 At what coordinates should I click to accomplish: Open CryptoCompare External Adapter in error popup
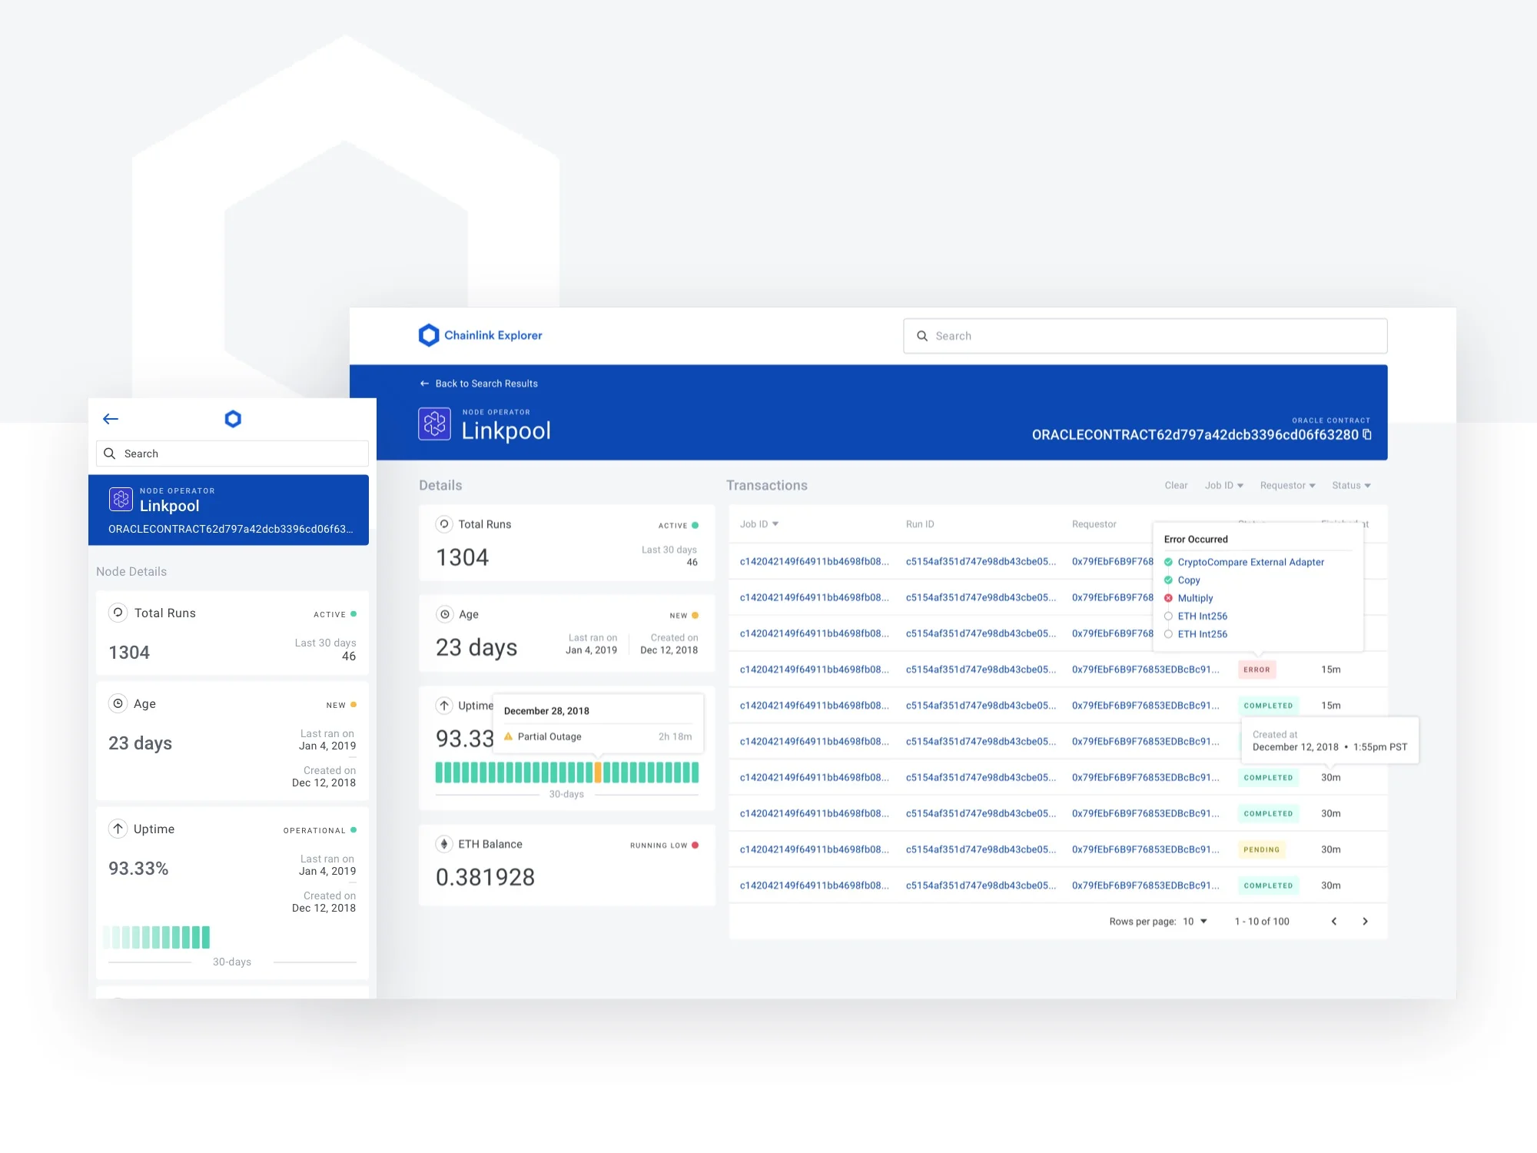1250,563
